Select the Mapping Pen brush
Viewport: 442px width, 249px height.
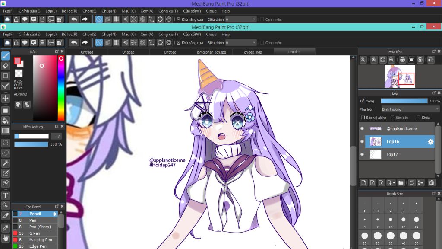pyautogui.click(x=35, y=239)
